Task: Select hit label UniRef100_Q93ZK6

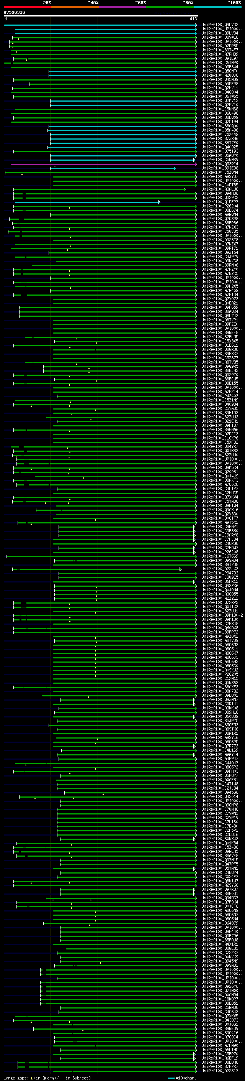Action: tap(220, 586)
